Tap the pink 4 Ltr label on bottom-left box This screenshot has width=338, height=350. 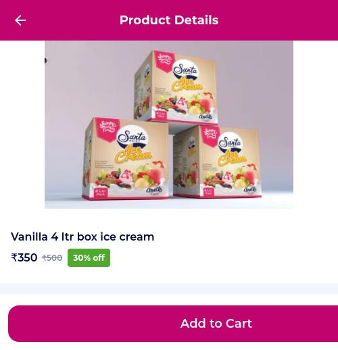[101, 193]
